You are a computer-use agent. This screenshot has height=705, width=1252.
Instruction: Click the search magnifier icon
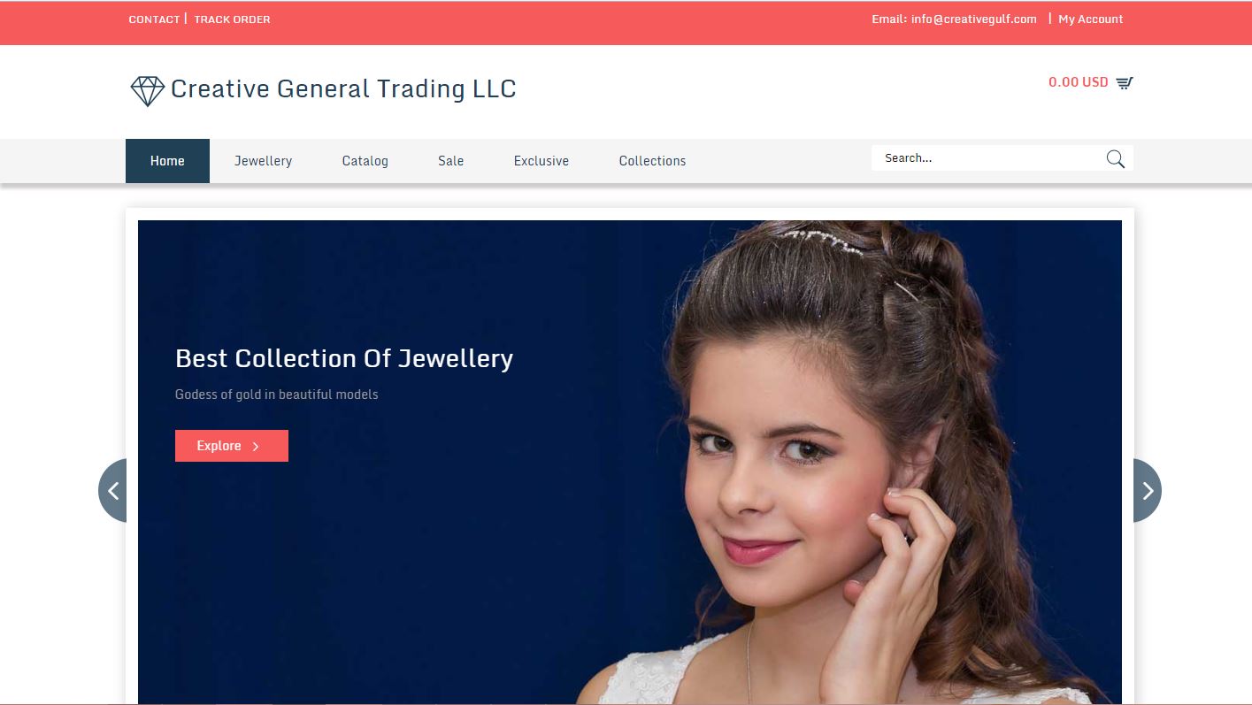[x=1115, y=159]
